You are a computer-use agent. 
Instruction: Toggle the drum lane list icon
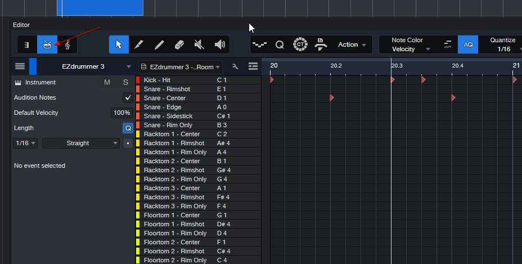point(253,66)
